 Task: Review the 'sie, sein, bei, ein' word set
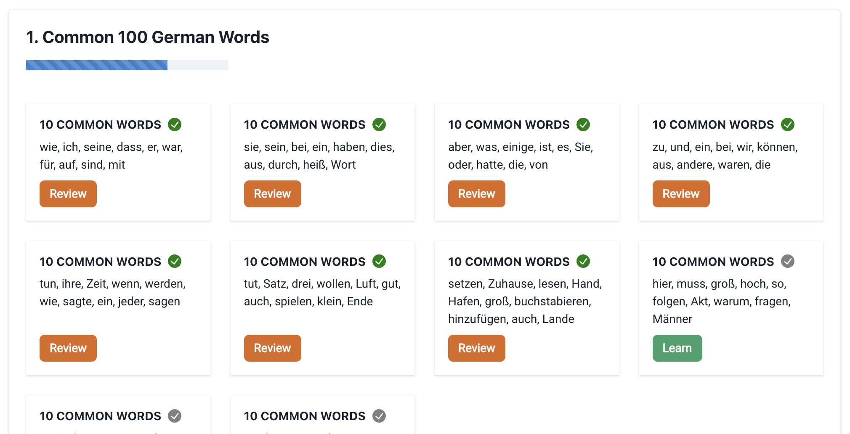tap(273, 194)
